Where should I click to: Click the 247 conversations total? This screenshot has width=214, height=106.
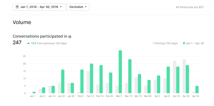pyautogui.click(x=17, y=43)
